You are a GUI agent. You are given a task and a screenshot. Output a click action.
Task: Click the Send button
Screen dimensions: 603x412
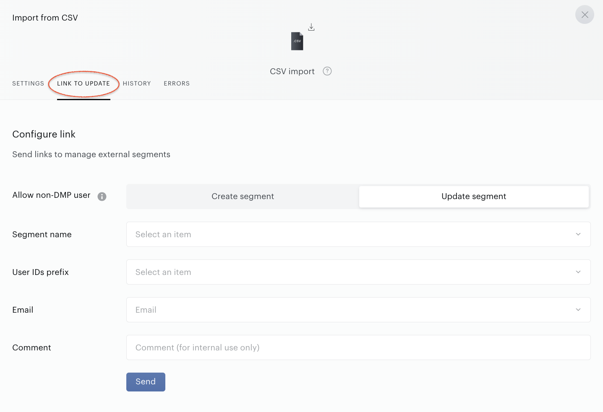(146, 382)
